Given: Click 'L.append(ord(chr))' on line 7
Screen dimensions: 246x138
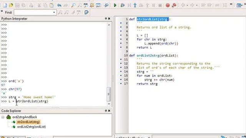Looking at the screenshot, I should (x=161, y=43).
